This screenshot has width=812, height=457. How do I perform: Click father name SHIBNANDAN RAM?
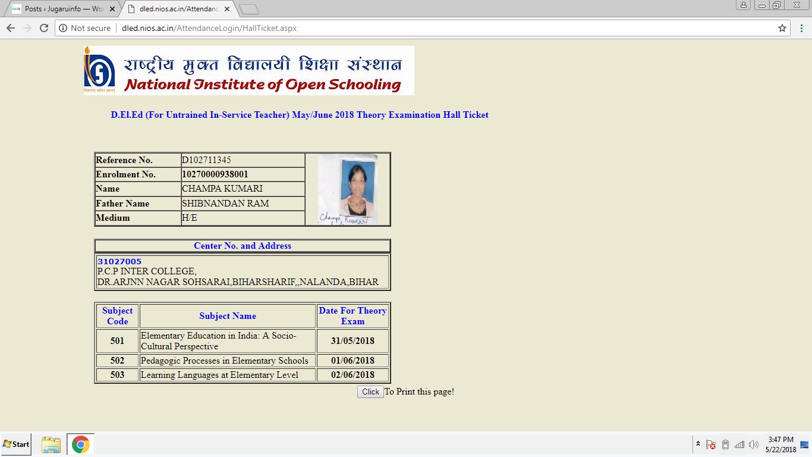[225, 204]
